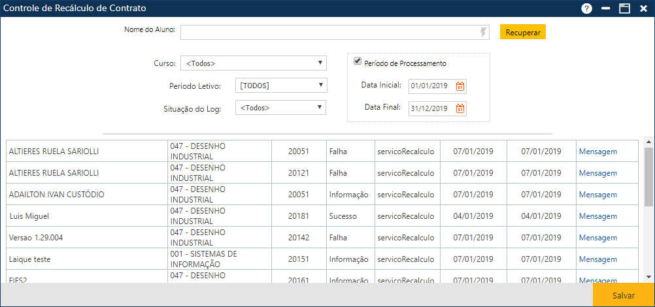655x307 pixels.
Task: Uncheck Período de Processamento checkbox
Action: pyautogui.click(x=358, y=61)
